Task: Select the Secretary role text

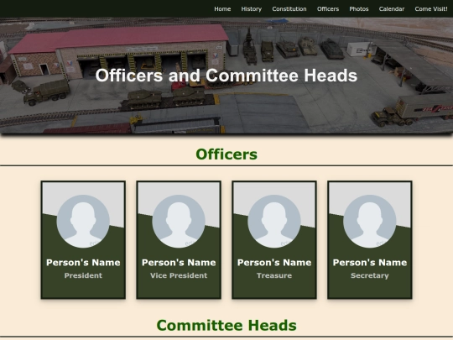Action: pyautogui.click(x=370, y=275)
